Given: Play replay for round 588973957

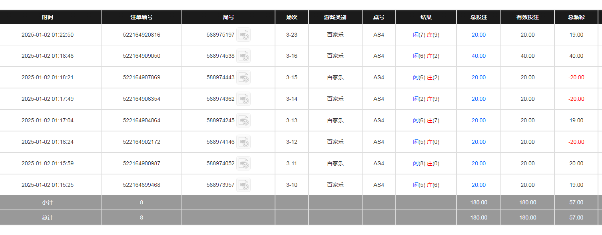Looking at the screenshot, I should 243,185.
